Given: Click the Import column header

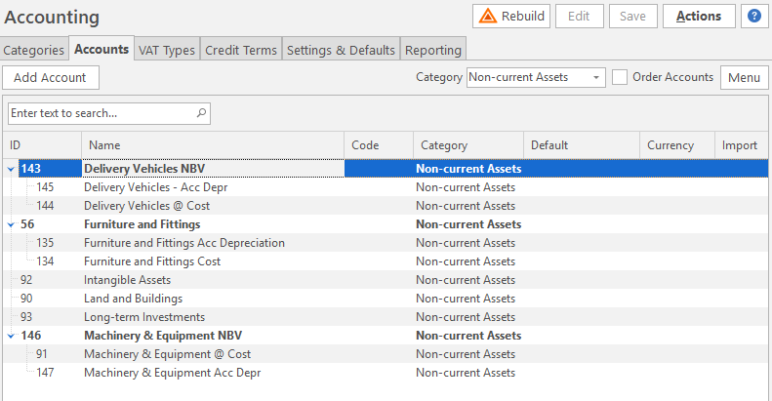Looking at the screenshot, I should [742, 145].
